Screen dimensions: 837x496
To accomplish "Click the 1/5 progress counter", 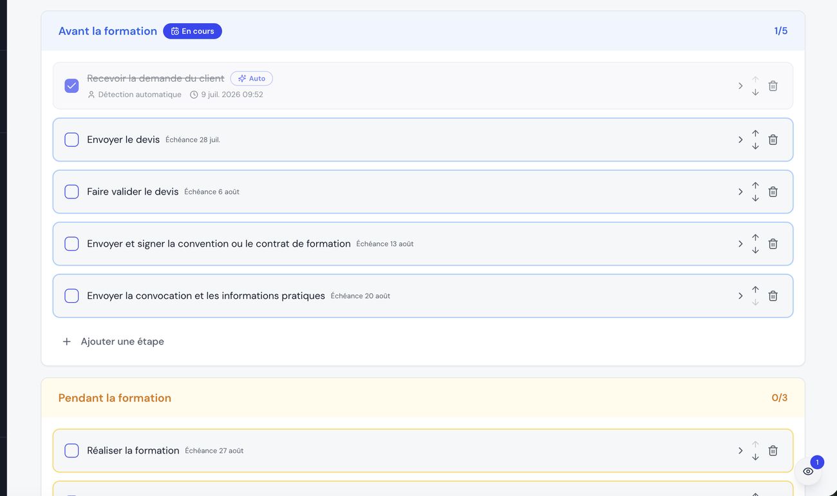I will tap(781, 31).
